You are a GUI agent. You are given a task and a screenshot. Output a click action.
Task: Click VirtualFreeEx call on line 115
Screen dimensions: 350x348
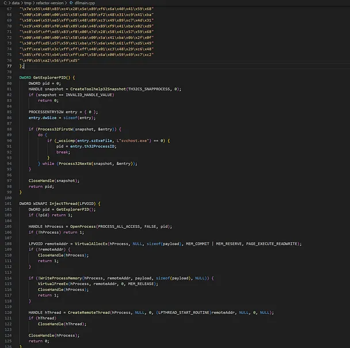coord(53,284)
